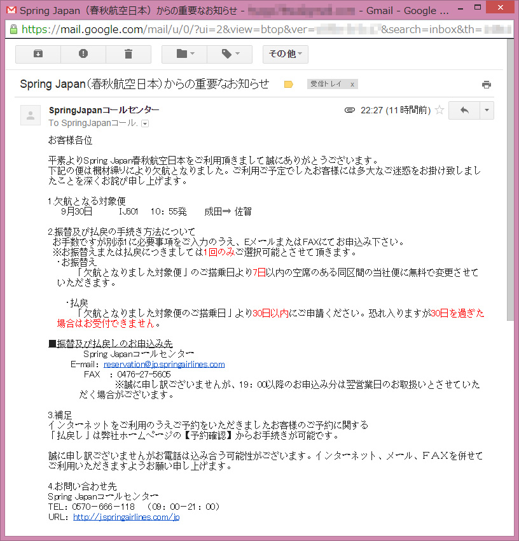Show recipient details dropdown next to To
The height and width of the screenshot is (541, 519).
pyautogui.click(x=145, y=123)
